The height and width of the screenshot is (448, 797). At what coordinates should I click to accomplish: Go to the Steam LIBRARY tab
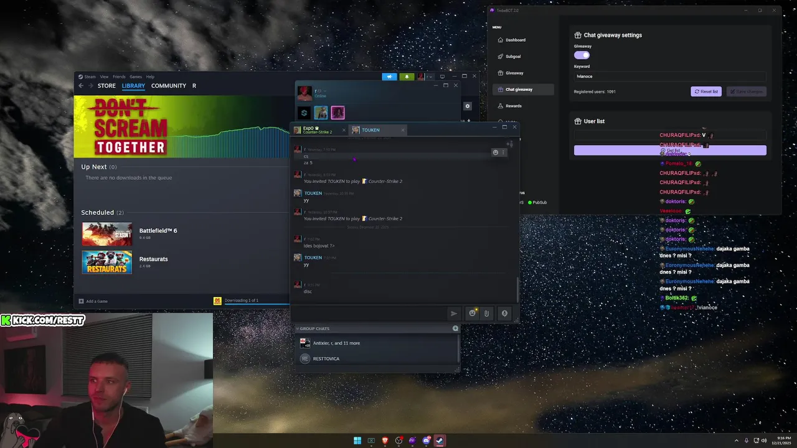click(133, 86)
